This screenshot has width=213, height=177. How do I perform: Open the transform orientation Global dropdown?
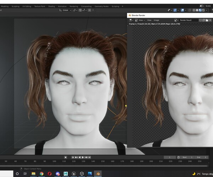click(x=65, y=10)
